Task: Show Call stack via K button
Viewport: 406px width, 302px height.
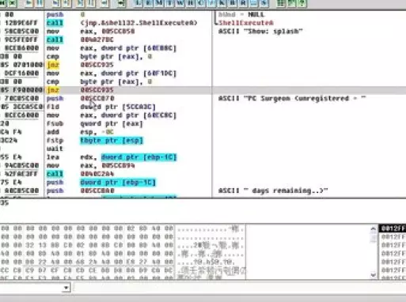Action: coord(222,3)
